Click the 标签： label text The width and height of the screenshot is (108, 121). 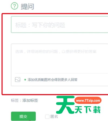(16, 100)
